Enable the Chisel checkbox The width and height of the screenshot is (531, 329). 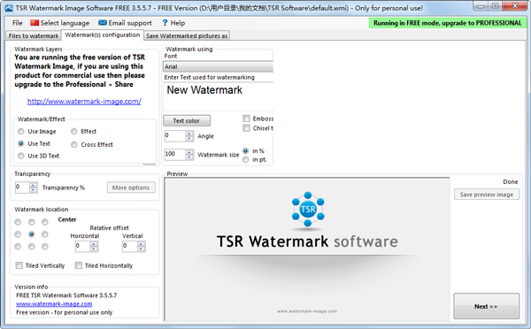click(x=246, y=128)
